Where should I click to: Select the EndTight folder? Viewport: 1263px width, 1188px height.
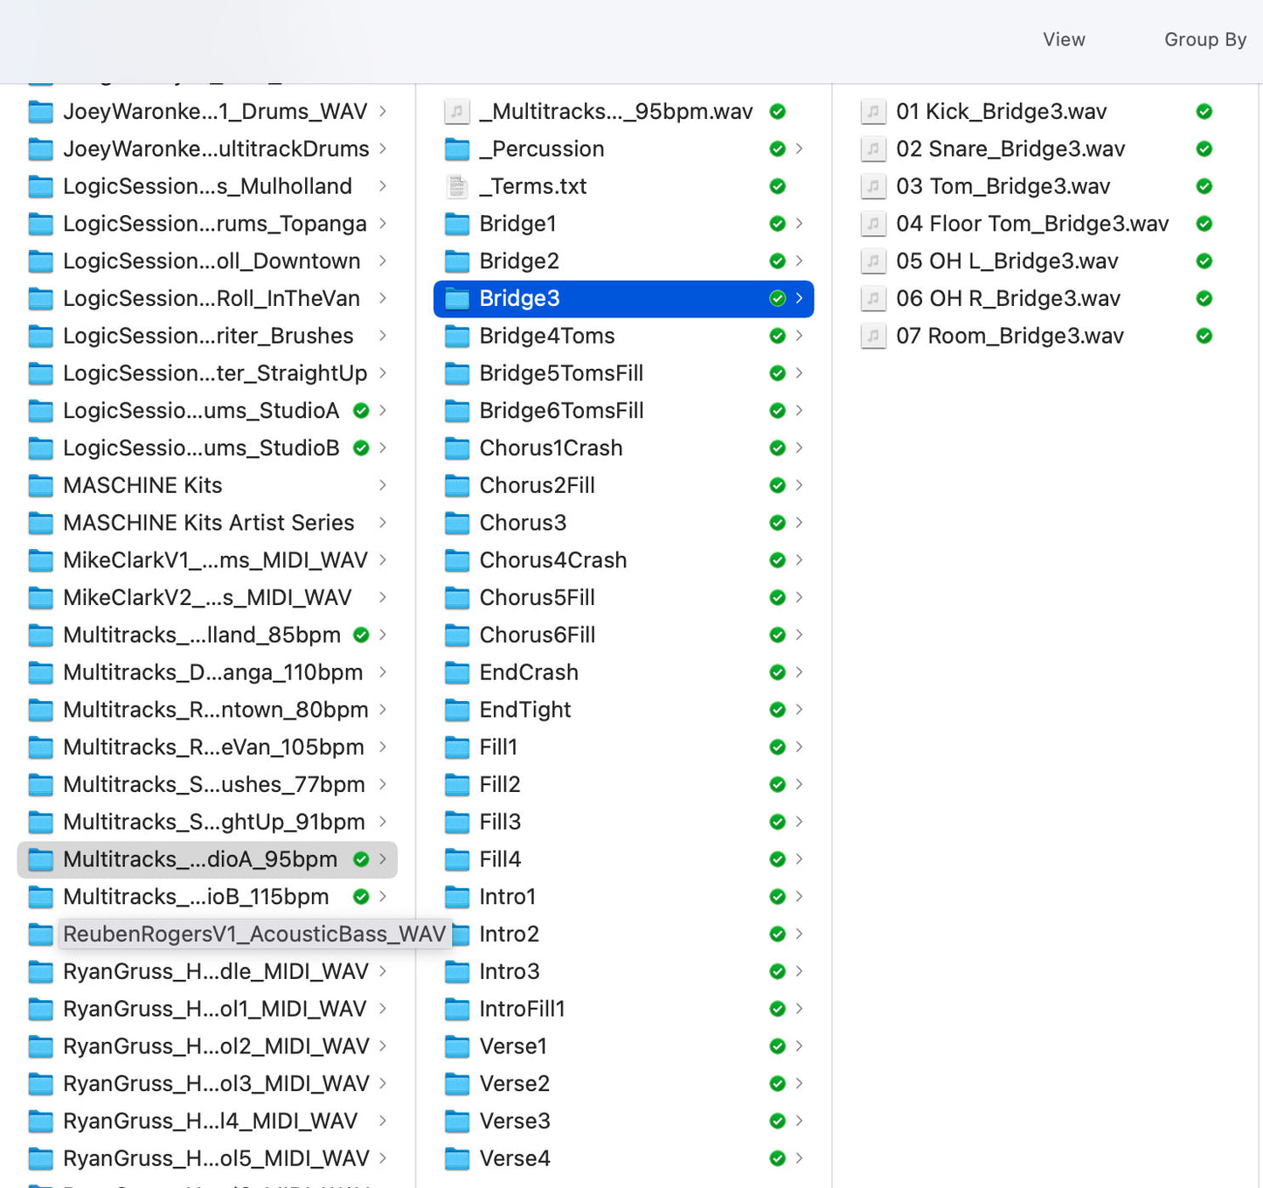tap(524, 710)
